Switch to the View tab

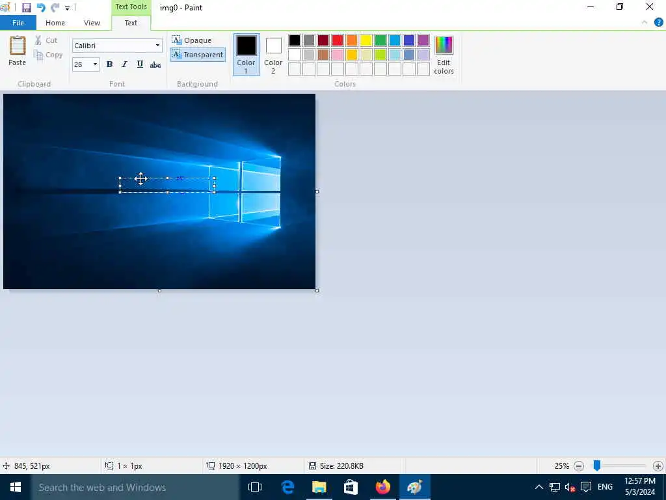(x=92, y=23)
